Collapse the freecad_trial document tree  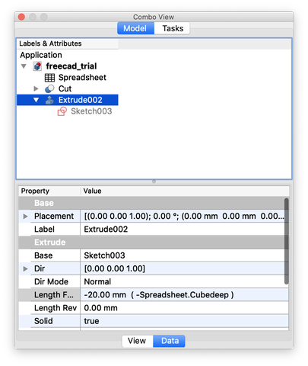tap(24, 66)
